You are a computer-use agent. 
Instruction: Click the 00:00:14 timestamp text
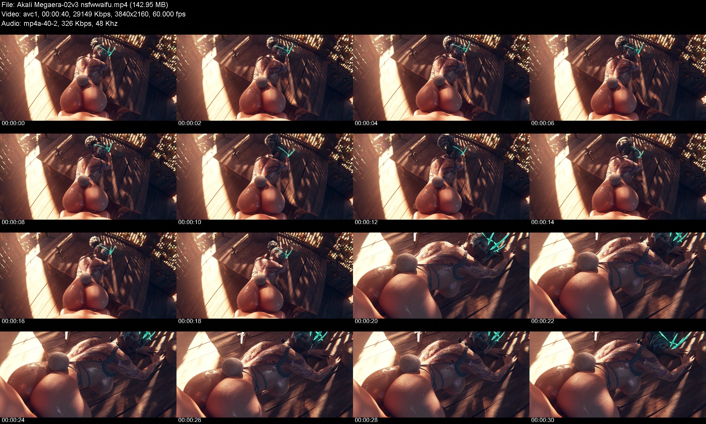click(543, 222)
